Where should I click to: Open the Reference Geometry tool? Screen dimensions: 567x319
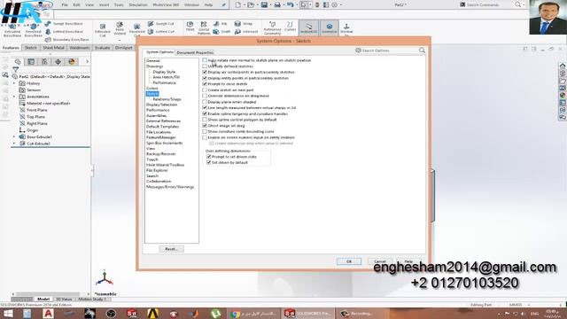coord(272,27)
